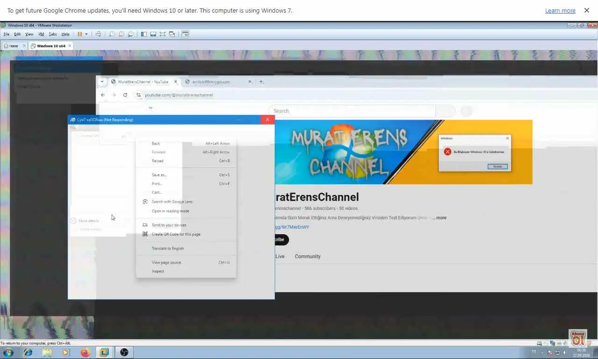Click the browser Reload icon

click(125, 95)
